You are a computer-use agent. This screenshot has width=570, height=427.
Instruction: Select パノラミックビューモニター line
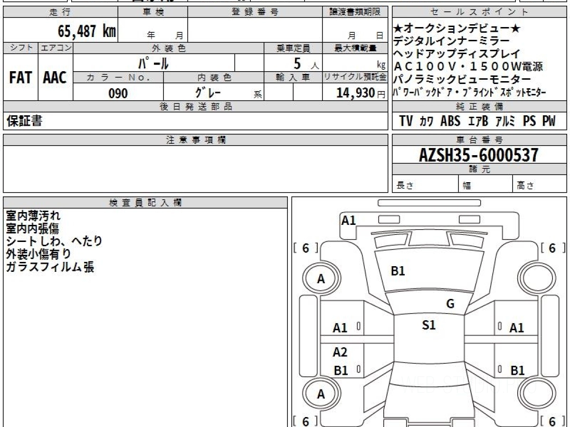(462, 79)
